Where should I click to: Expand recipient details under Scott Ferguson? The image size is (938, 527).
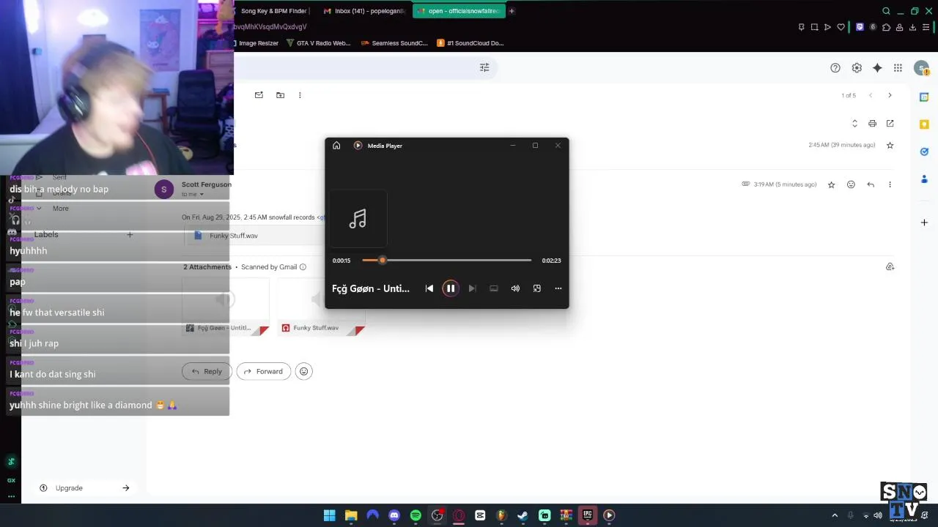click(x=202, y=195)
